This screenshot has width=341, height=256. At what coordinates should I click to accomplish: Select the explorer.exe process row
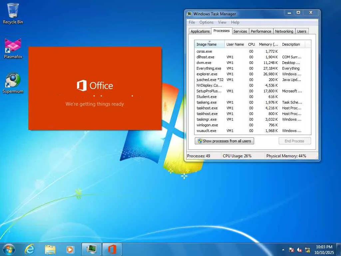click(x=253, y=74)
